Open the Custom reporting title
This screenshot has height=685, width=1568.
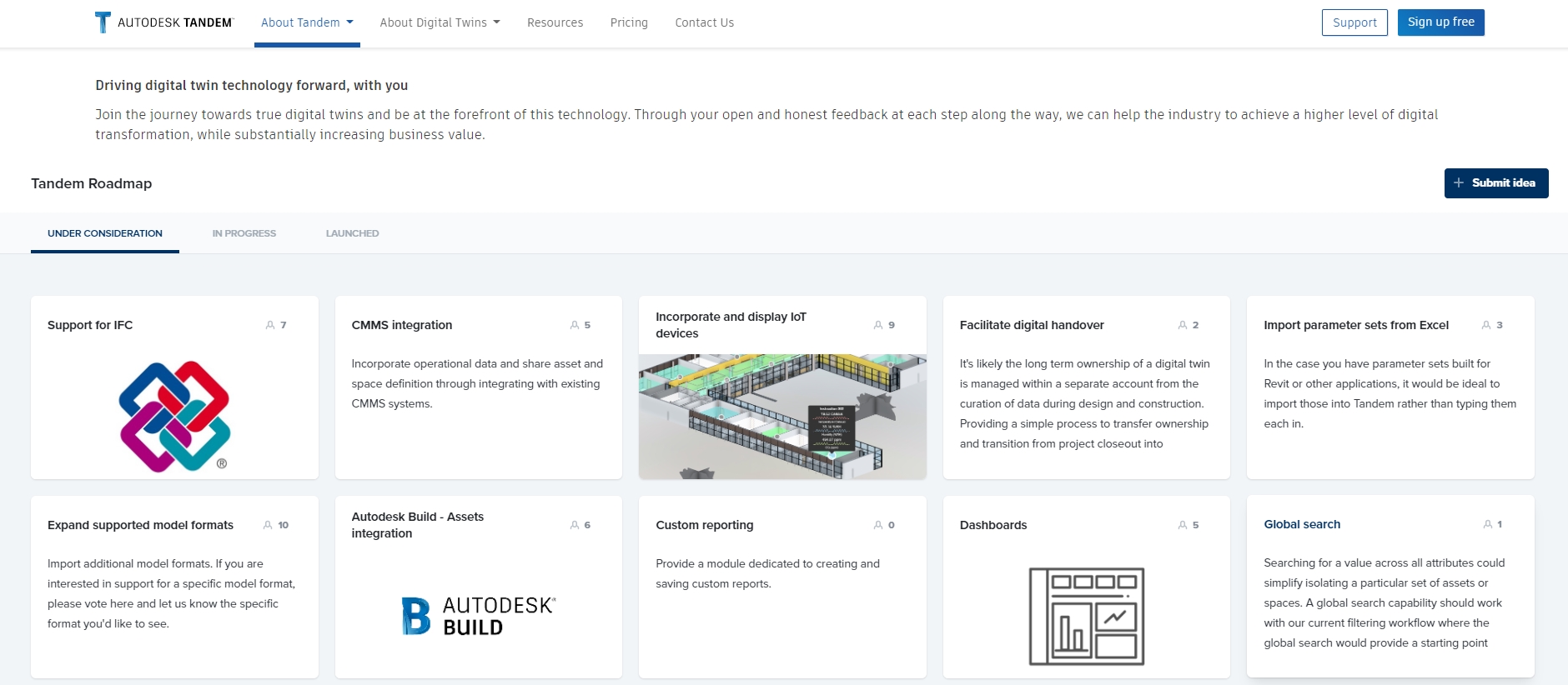click(x=705, y=525)
